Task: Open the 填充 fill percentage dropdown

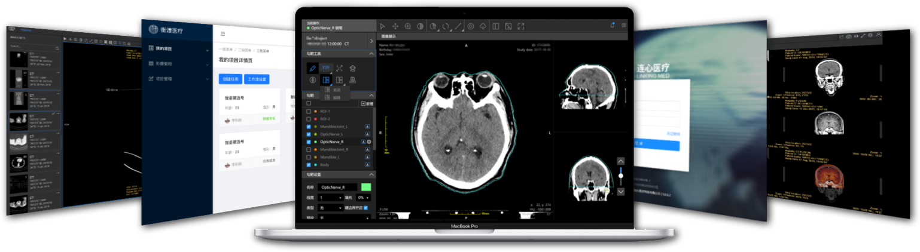Action: (364, 198)
